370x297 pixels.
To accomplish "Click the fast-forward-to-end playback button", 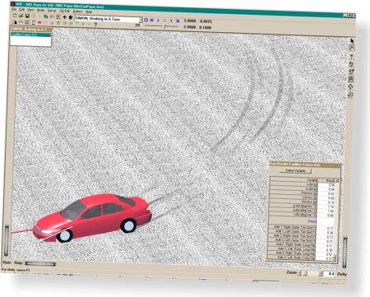I will pos(178,21).
